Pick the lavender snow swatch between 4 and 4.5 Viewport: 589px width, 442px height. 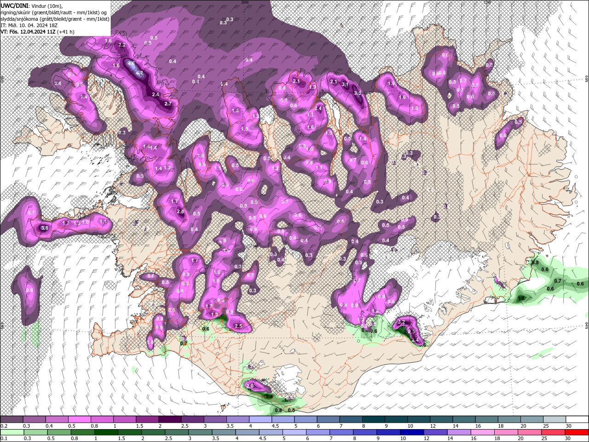pyautogui.click(x=260, y=419)
